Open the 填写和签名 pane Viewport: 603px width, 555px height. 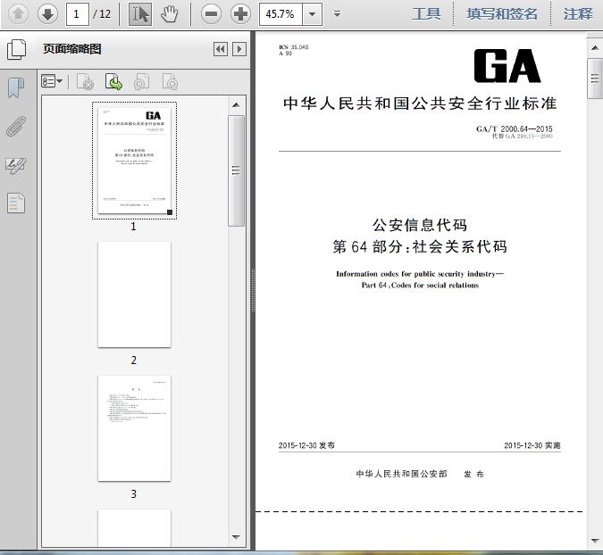point(502,14)
